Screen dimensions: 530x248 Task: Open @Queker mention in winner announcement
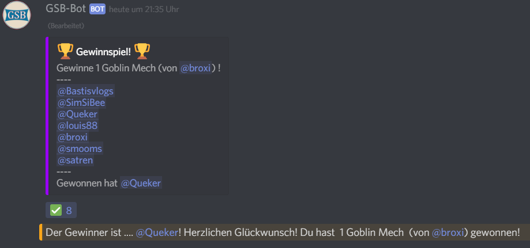click(x=157, y=232)
